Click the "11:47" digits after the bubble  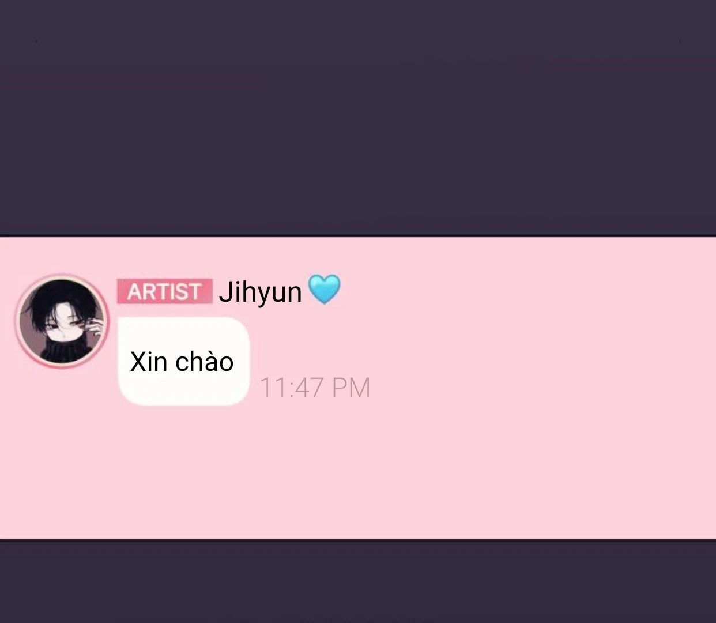coord(292,388)
